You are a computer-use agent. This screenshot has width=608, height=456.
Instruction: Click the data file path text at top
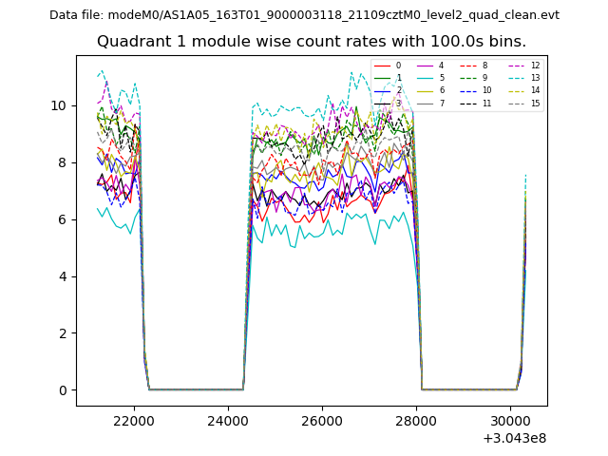[x=304, y=15]
